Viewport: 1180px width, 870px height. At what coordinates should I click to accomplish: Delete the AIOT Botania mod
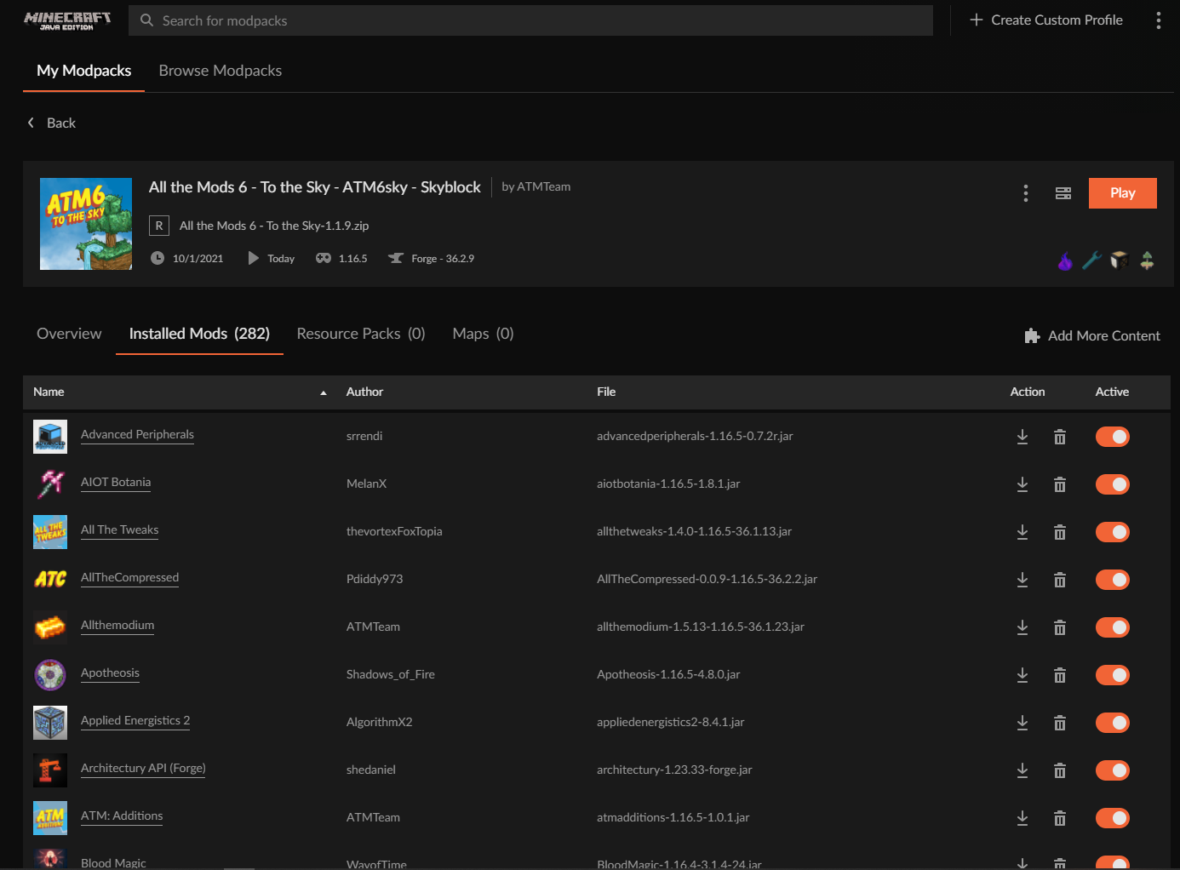[x=1060, y=484]
